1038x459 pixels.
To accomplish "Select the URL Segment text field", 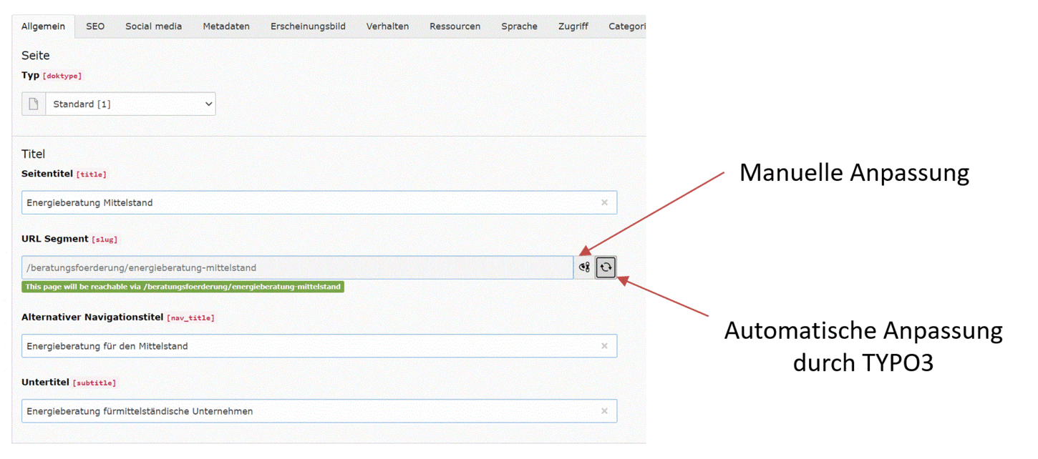I will 286,266.
